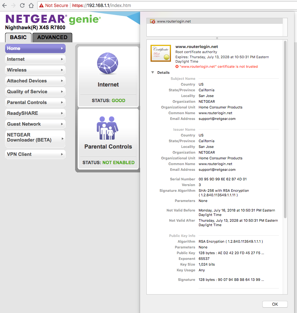This screenshot has height=313, width=297.
Task: Expand the Attached Devices menu arrow
Action: point(62,81)
